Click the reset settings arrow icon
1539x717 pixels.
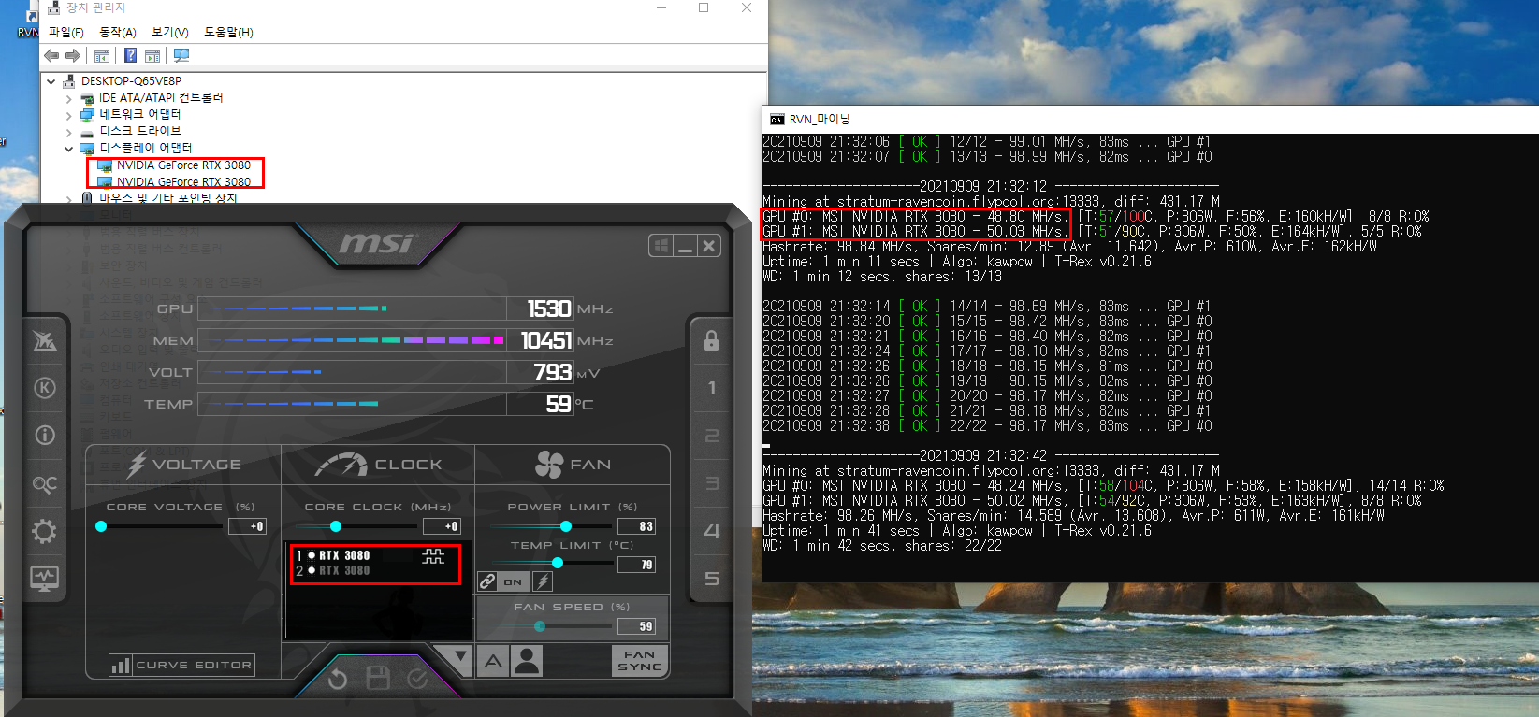point(338,679)
